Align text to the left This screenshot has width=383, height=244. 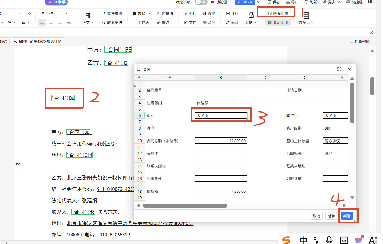coord(42,22)
